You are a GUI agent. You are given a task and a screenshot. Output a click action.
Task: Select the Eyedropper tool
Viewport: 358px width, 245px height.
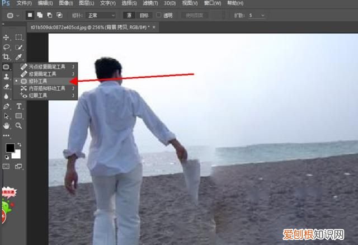pos(18,56)
